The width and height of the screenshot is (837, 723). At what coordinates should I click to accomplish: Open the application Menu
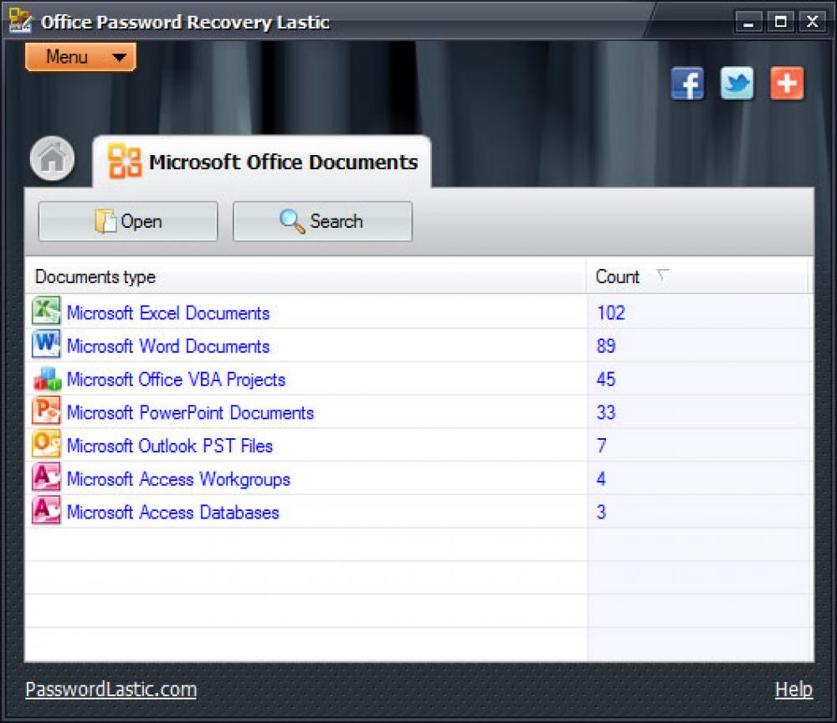(80, 57)
